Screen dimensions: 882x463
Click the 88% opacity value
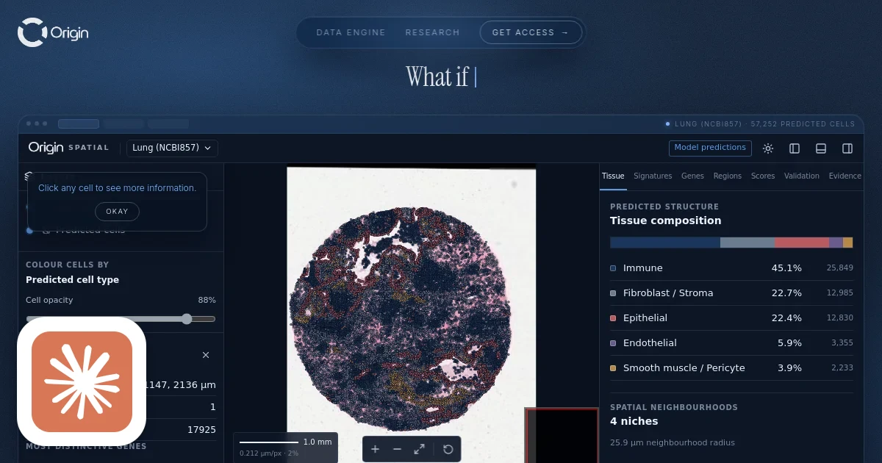point(207,300)
